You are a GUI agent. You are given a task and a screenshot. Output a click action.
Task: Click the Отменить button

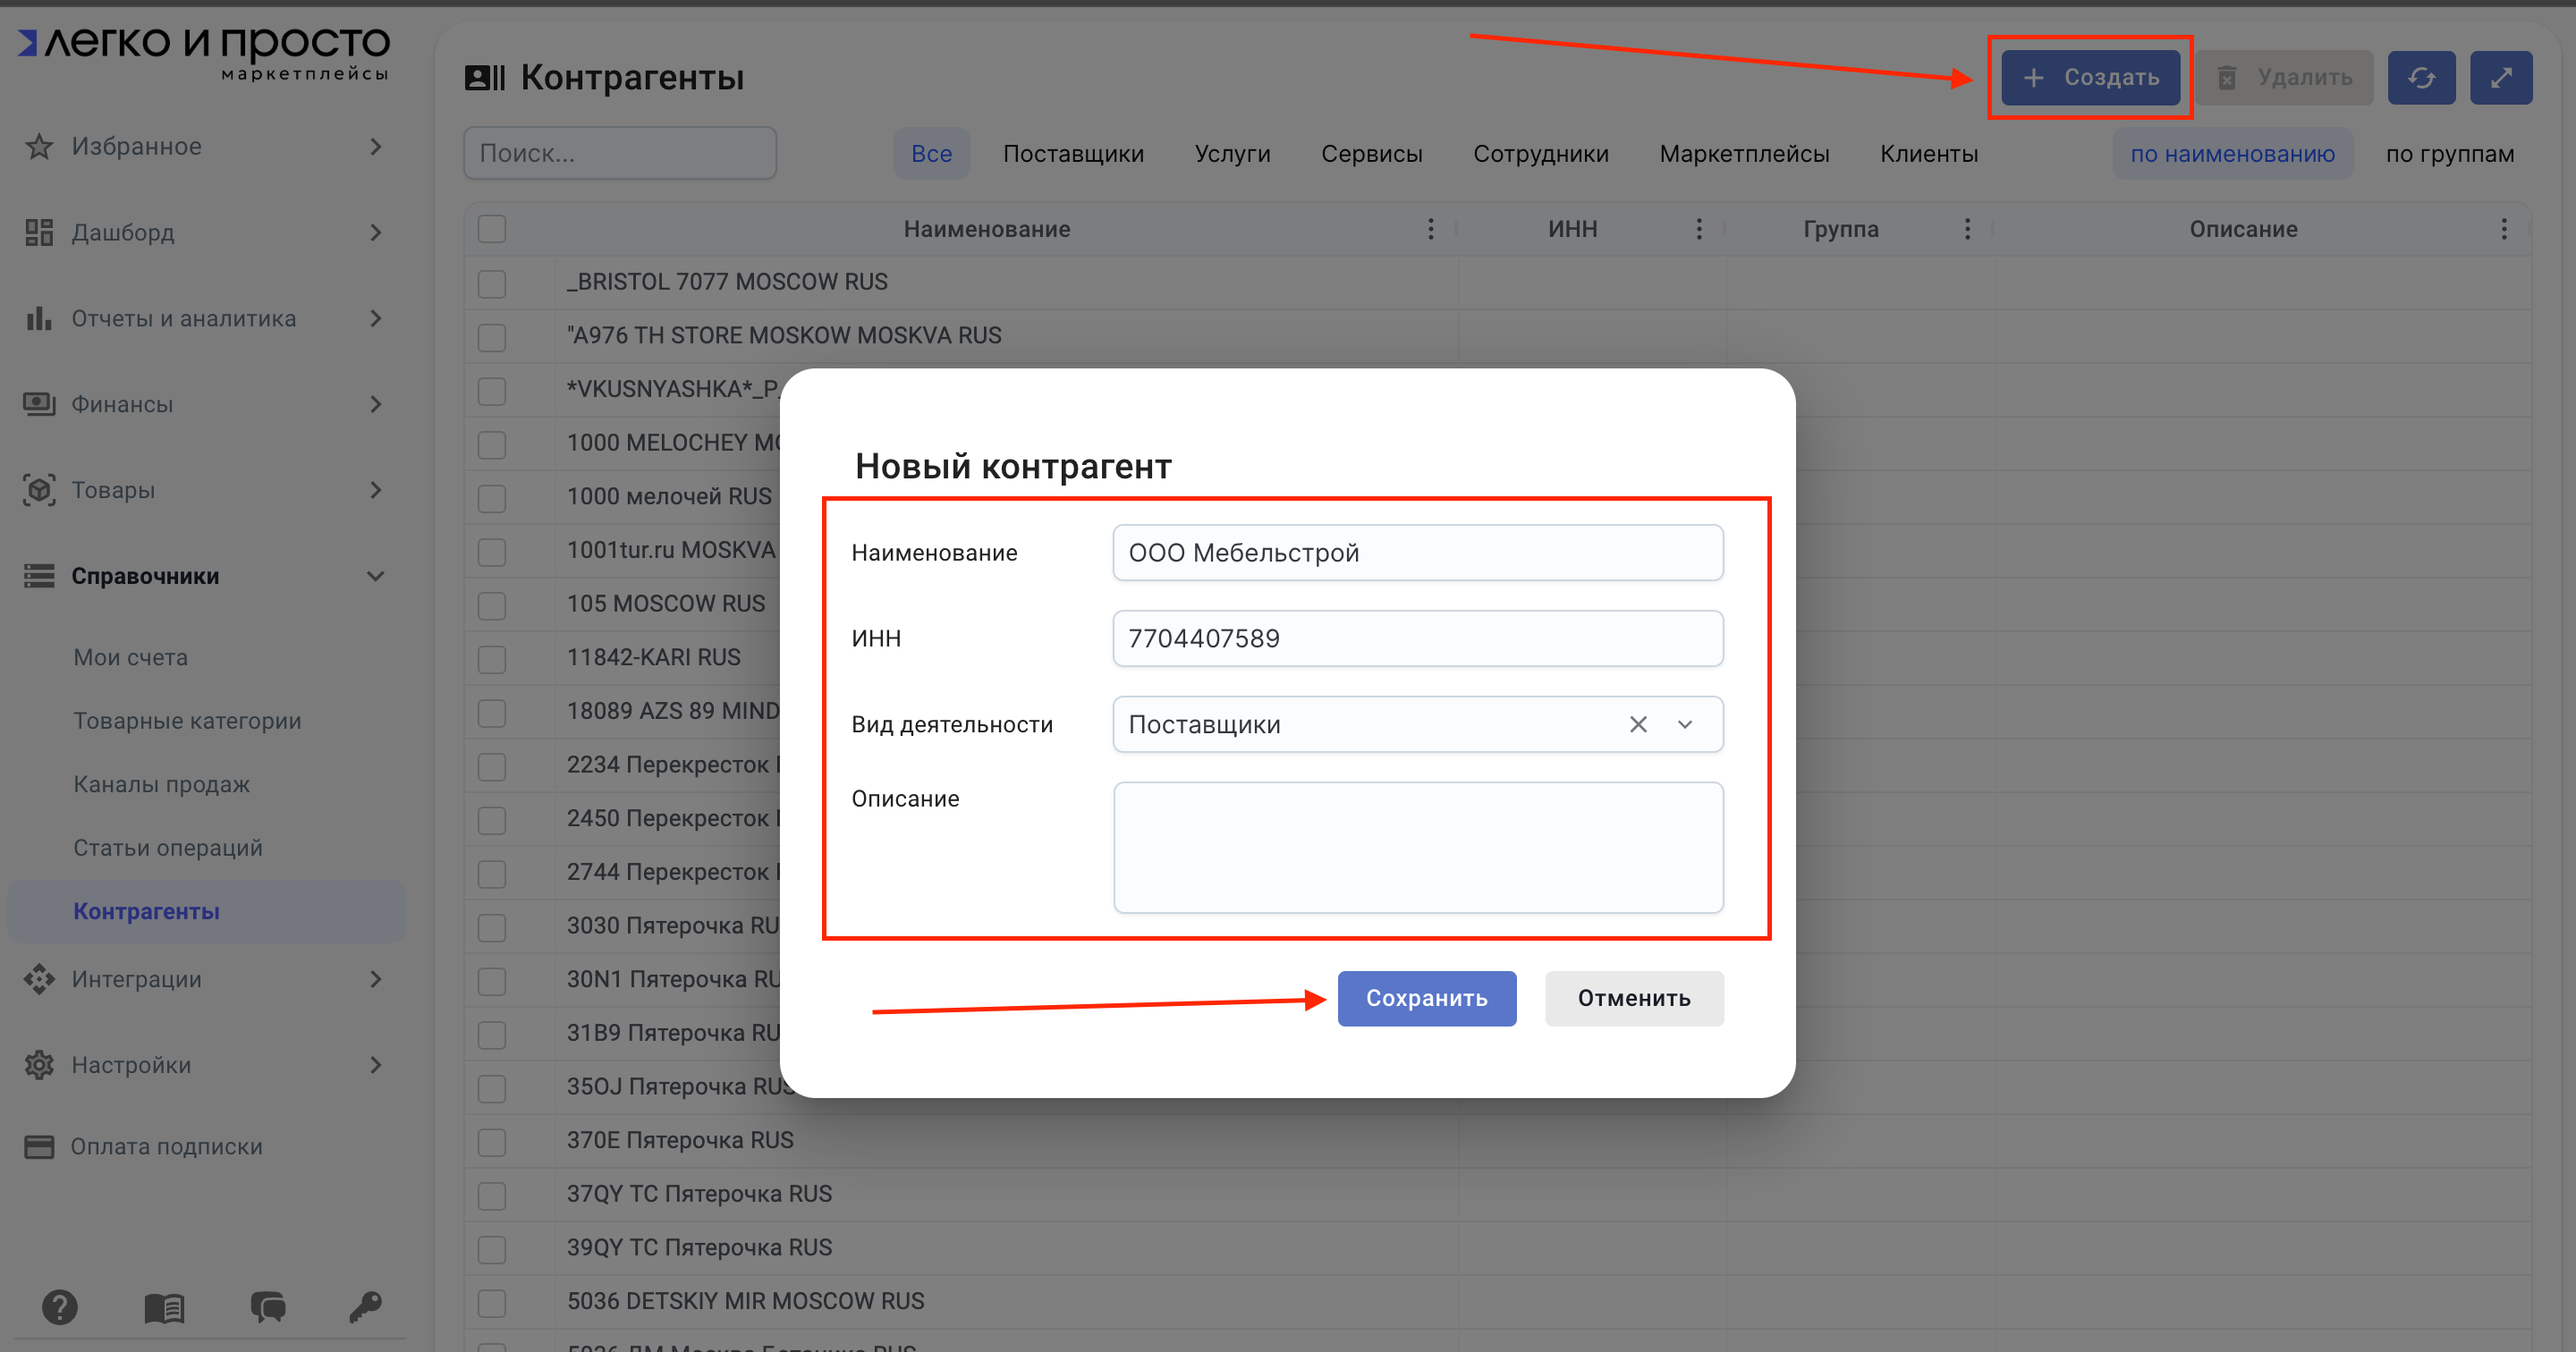click(1633, 998)
